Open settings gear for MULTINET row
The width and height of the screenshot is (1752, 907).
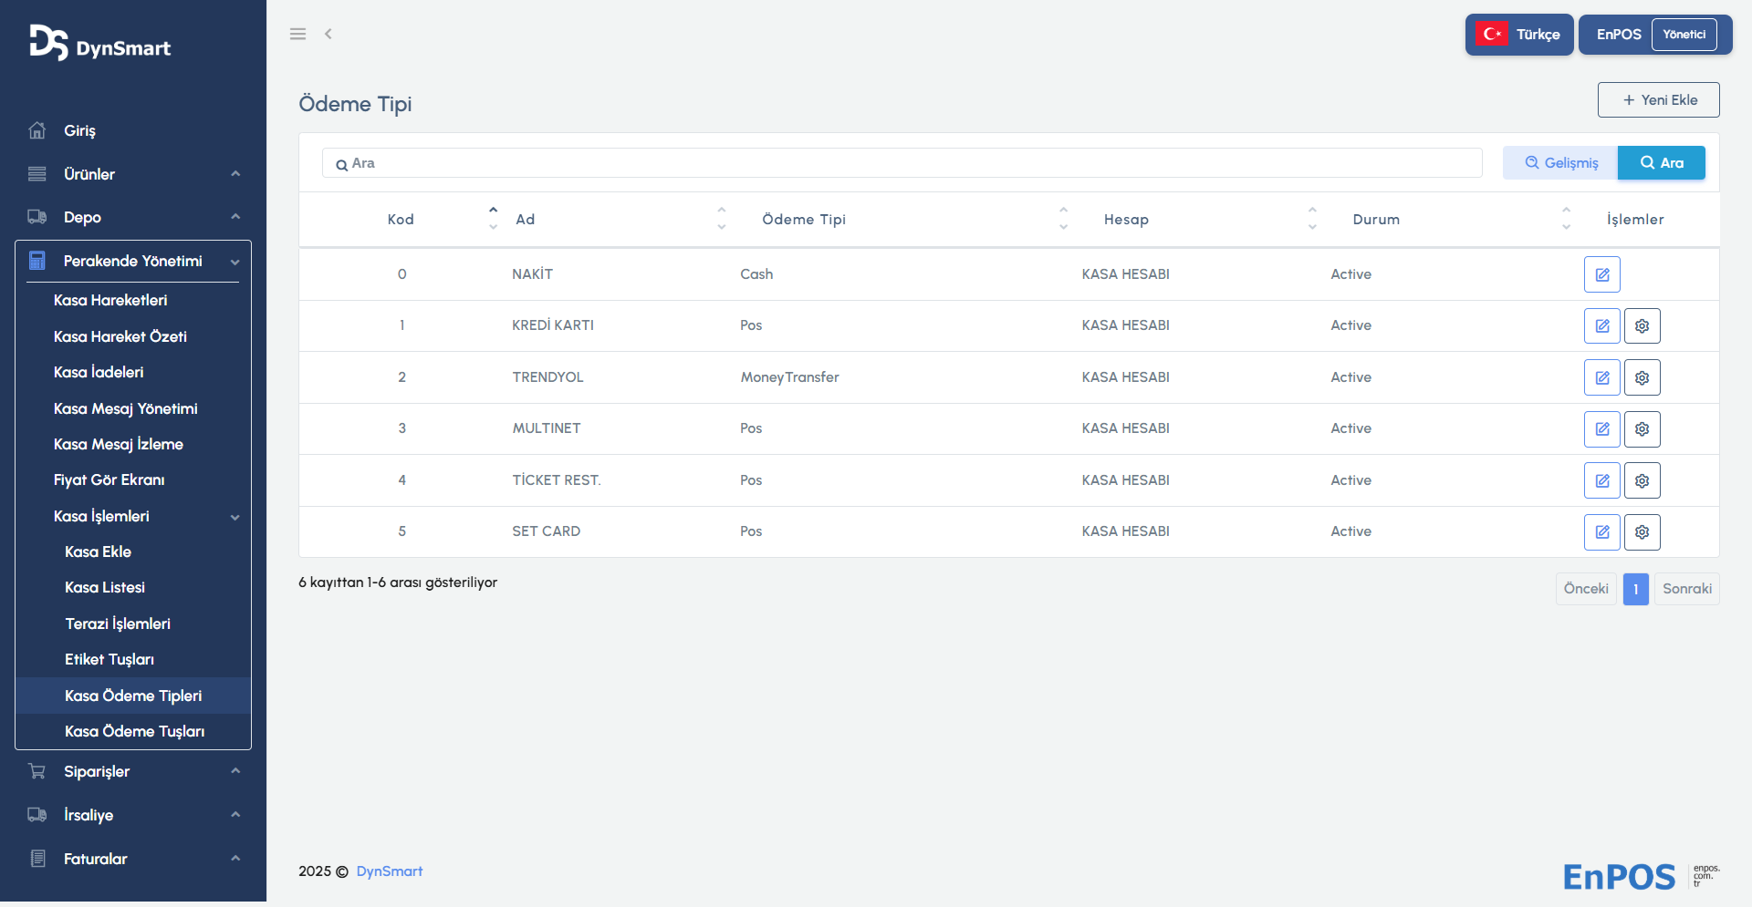[x=1642, y=429]
